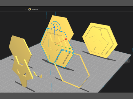Viewport: 133px width, 99px height.
Task: Grab the green Y-axis move arrow
Action: click(70, 48)
